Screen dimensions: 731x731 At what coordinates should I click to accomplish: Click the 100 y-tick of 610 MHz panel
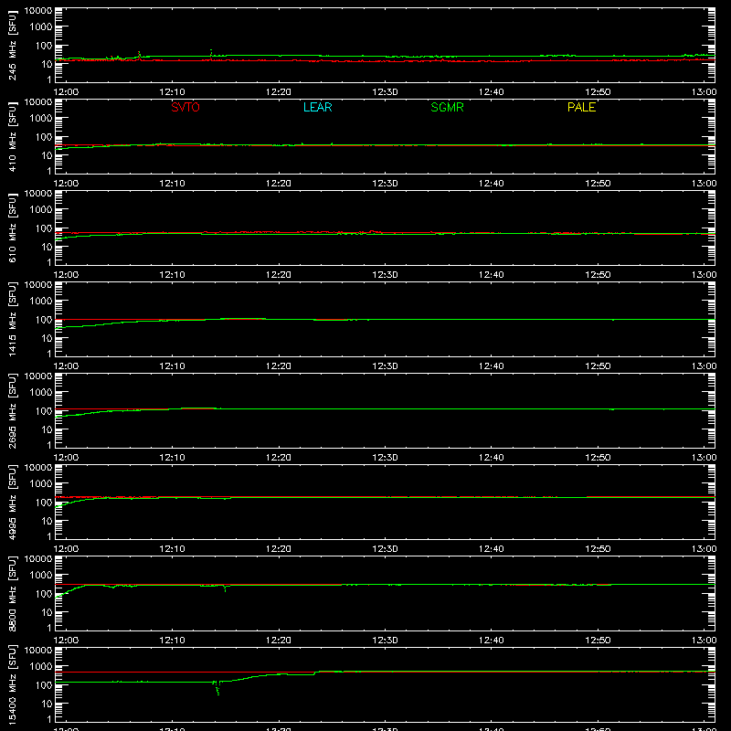coord(44,228)
